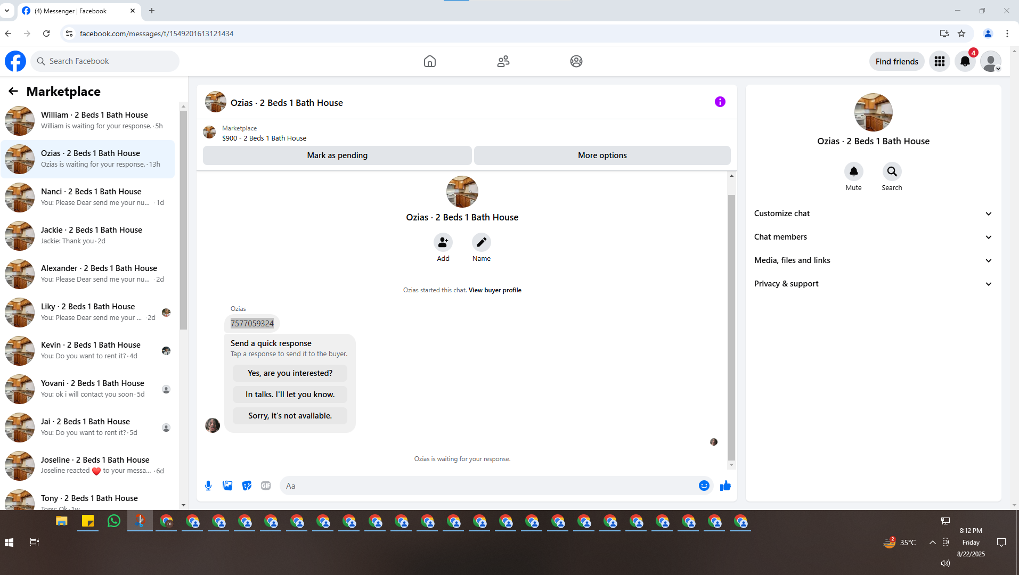
Task: Search in conversation using magnifier icon
Action: pos(892,171)
